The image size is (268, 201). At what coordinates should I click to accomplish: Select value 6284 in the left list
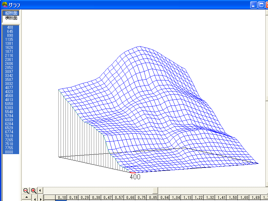(11, 124)
